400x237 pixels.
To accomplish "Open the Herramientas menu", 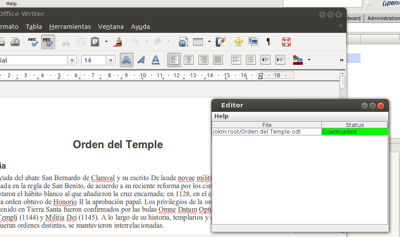I will coord(70,27).
